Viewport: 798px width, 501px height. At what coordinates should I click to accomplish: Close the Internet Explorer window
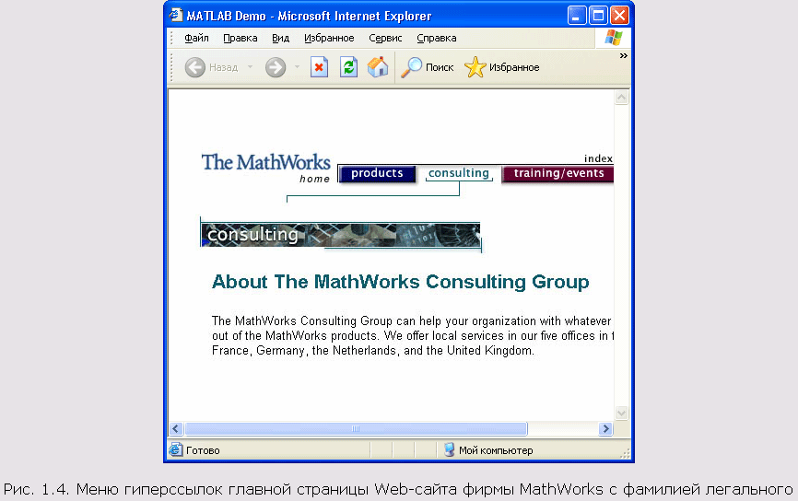point(619,16)
